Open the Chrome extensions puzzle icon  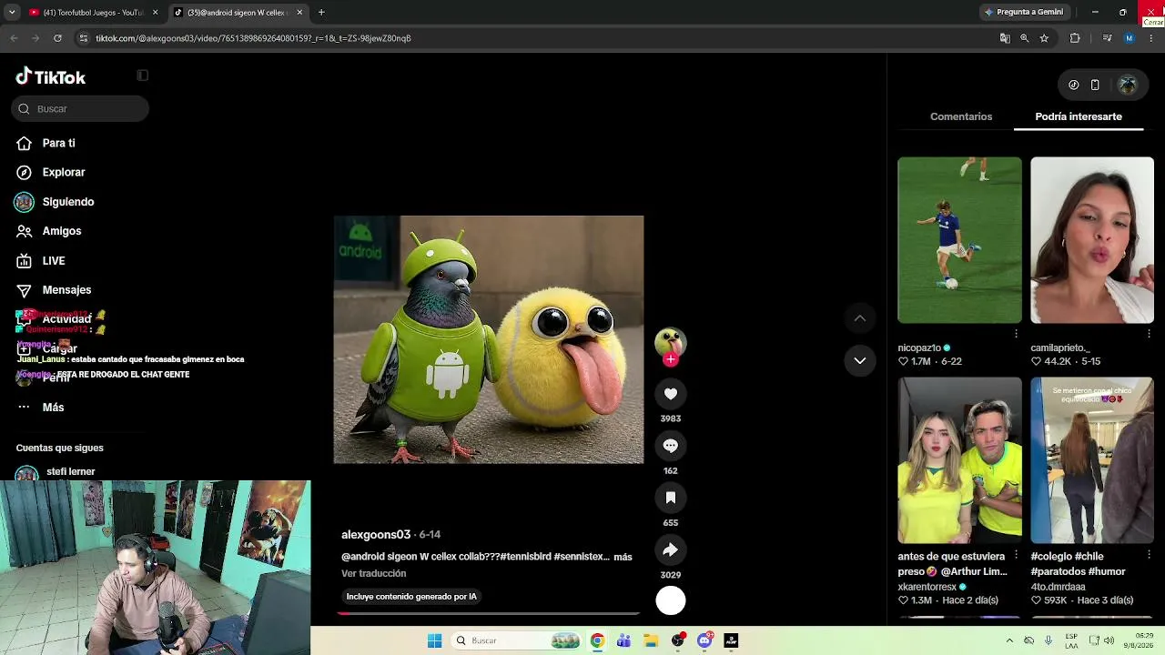[1075, 38]
